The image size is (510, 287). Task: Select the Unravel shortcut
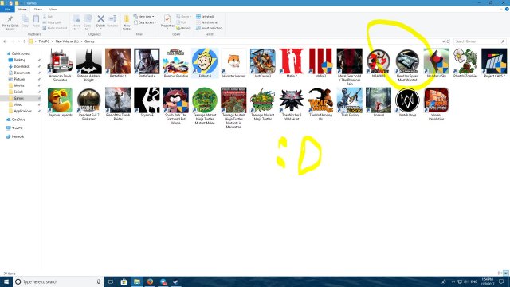[x=379, y=102]
